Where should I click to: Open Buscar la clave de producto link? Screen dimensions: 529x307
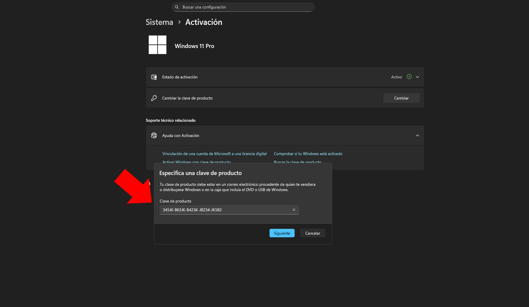tap(297, 161)
